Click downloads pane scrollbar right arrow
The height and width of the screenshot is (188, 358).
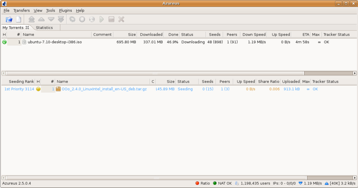point(355,73)
